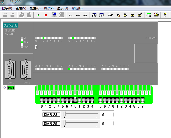Toggle input switch I2.7
Image resolution: width=171 pixels, height=138 pixels.
(143, 100)
